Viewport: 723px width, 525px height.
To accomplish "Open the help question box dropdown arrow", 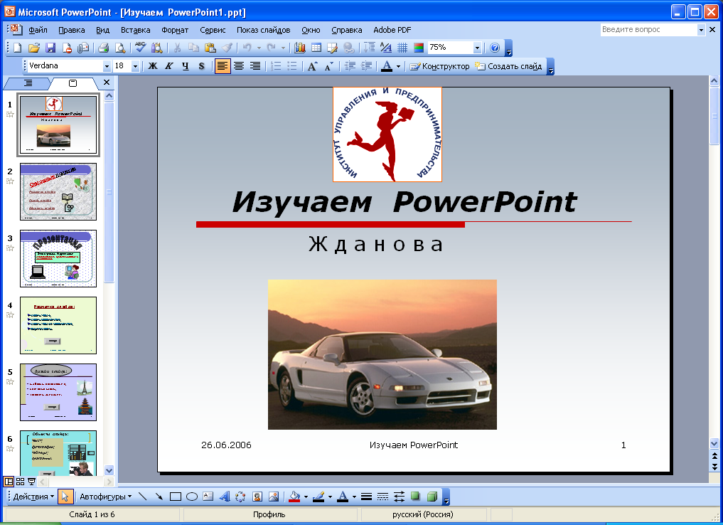I will (x=701, y=30).
